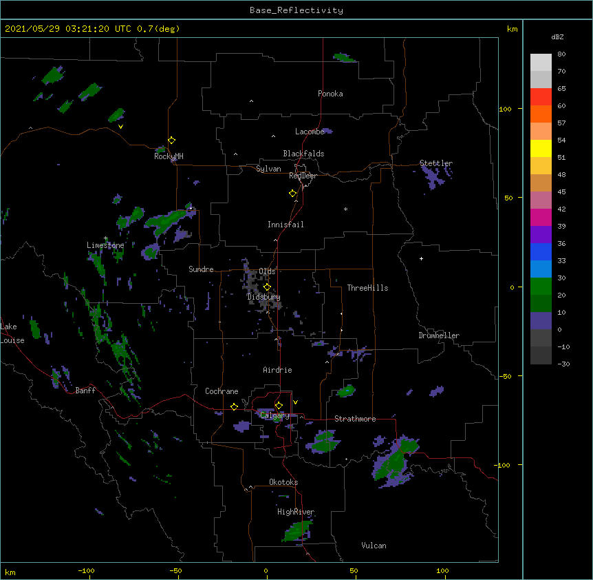Select the magenta 39-42 dBZ legend swatch
Viewport: 593px width, 580px height.
pos(541,217)
